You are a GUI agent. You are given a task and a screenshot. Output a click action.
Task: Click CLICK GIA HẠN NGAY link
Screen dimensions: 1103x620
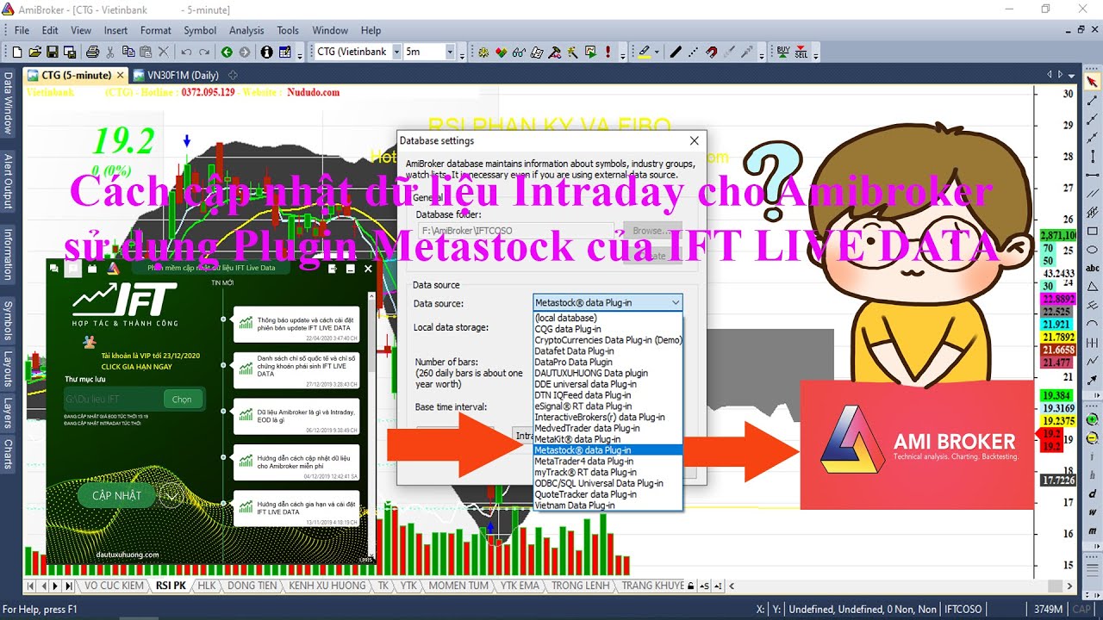[138, 366]
